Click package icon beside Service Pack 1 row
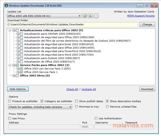161x136 pixels. pos(18,72)
